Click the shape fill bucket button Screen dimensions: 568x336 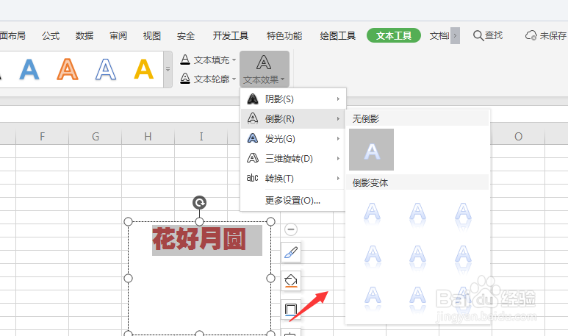coord(291,281)
